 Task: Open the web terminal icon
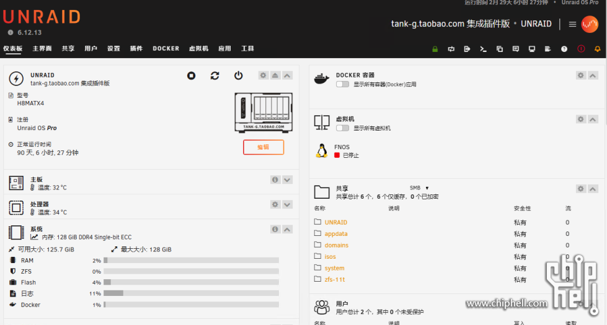click(483, 49)
